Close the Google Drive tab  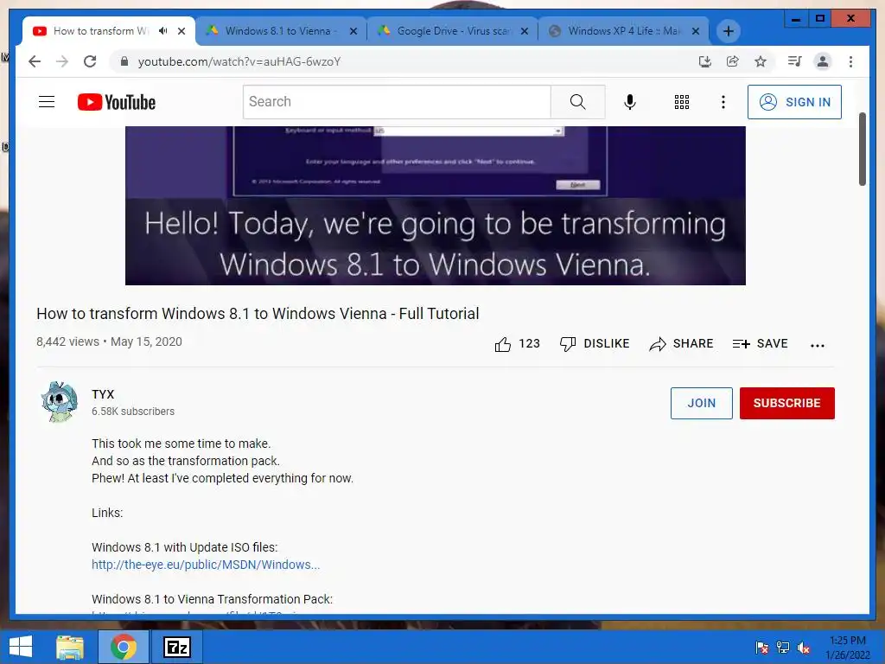[x=525, y=31]
